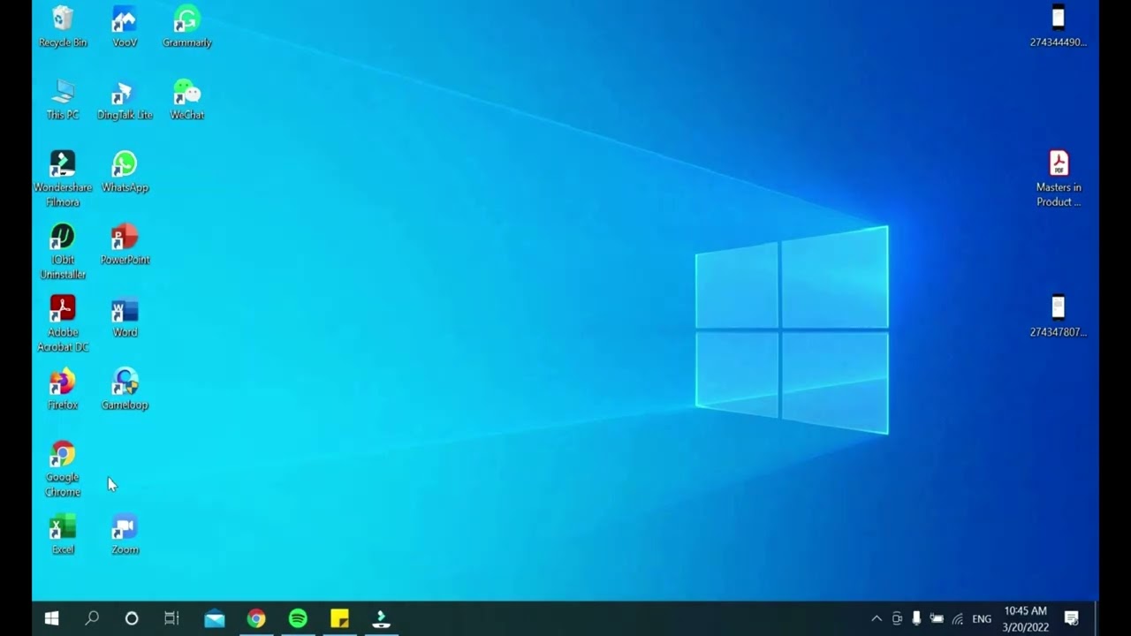Viewport: 1131px width, 636px height.
Task: Click the WhatsApp desktop icon
Action: coord(125,171)
